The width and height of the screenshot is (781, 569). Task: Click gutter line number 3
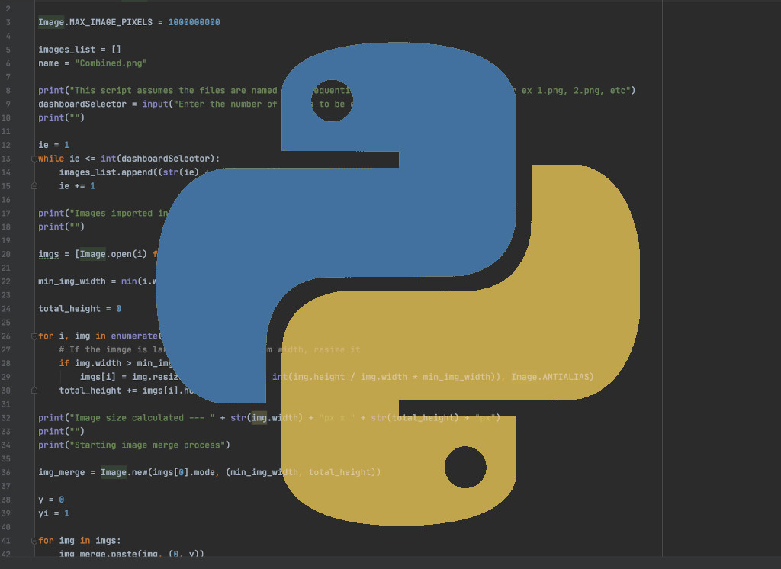point(8,22)
